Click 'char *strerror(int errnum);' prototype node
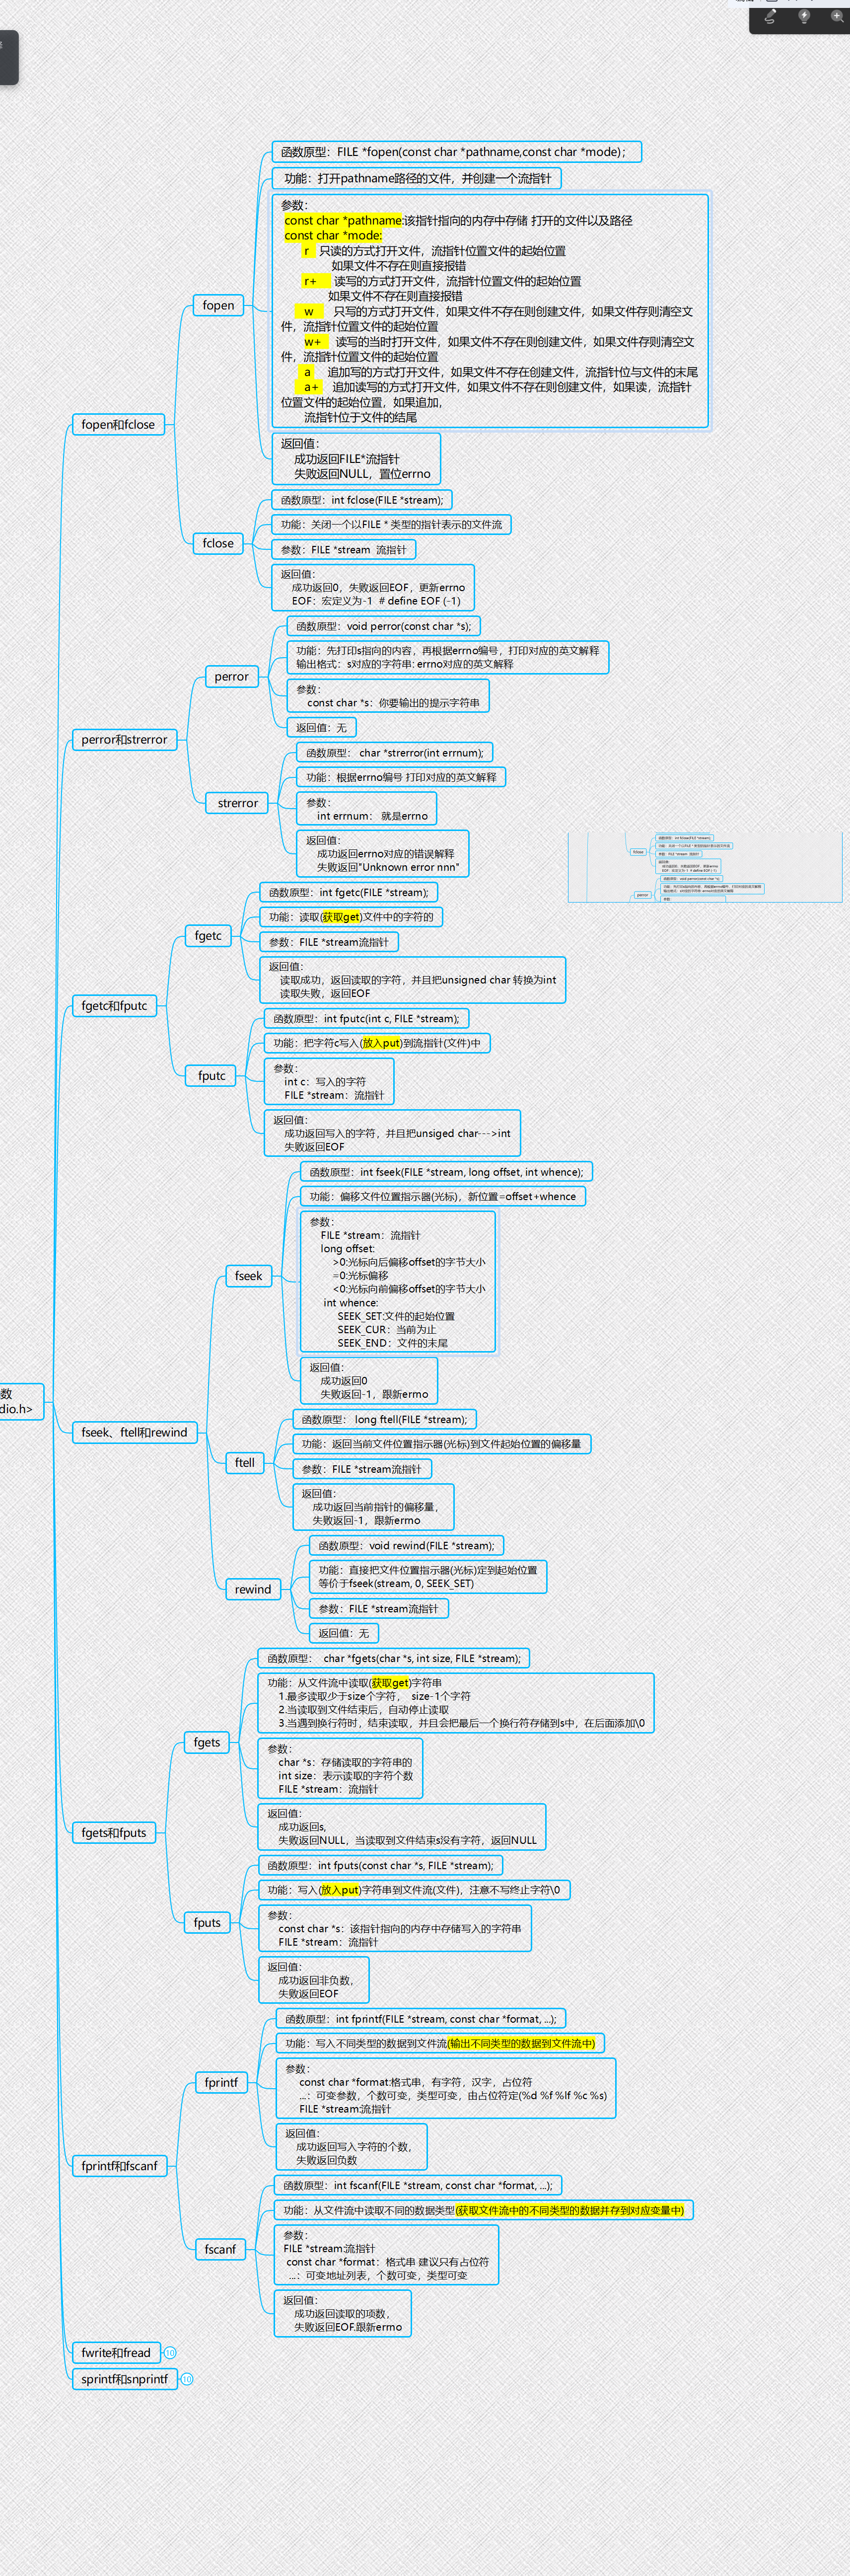 (395, 753)
